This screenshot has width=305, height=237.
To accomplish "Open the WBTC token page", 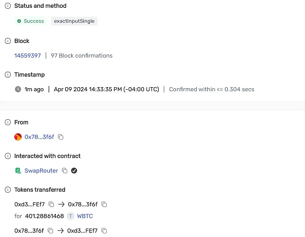I will 84,216.
